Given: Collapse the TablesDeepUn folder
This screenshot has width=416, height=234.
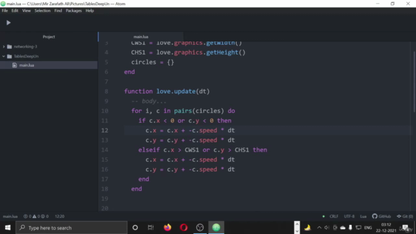Looking at the screenshot, I should tap(4, 57).
